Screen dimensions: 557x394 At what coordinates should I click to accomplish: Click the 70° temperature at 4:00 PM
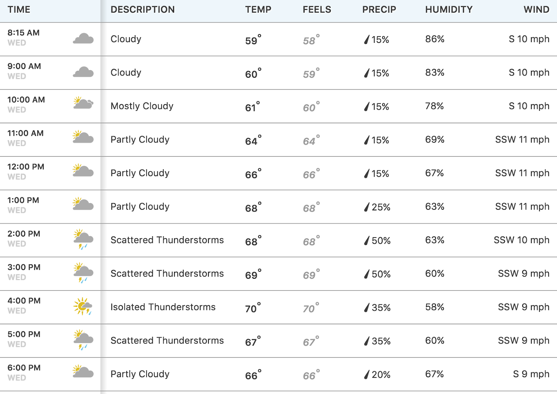pos(253,308)
